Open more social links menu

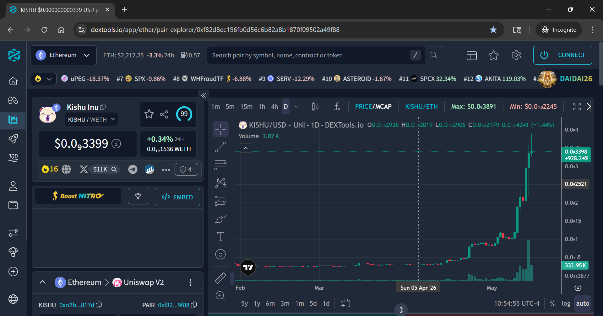[166, 170]
